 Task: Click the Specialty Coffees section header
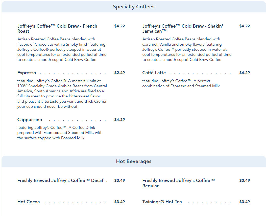click(134, 7)
